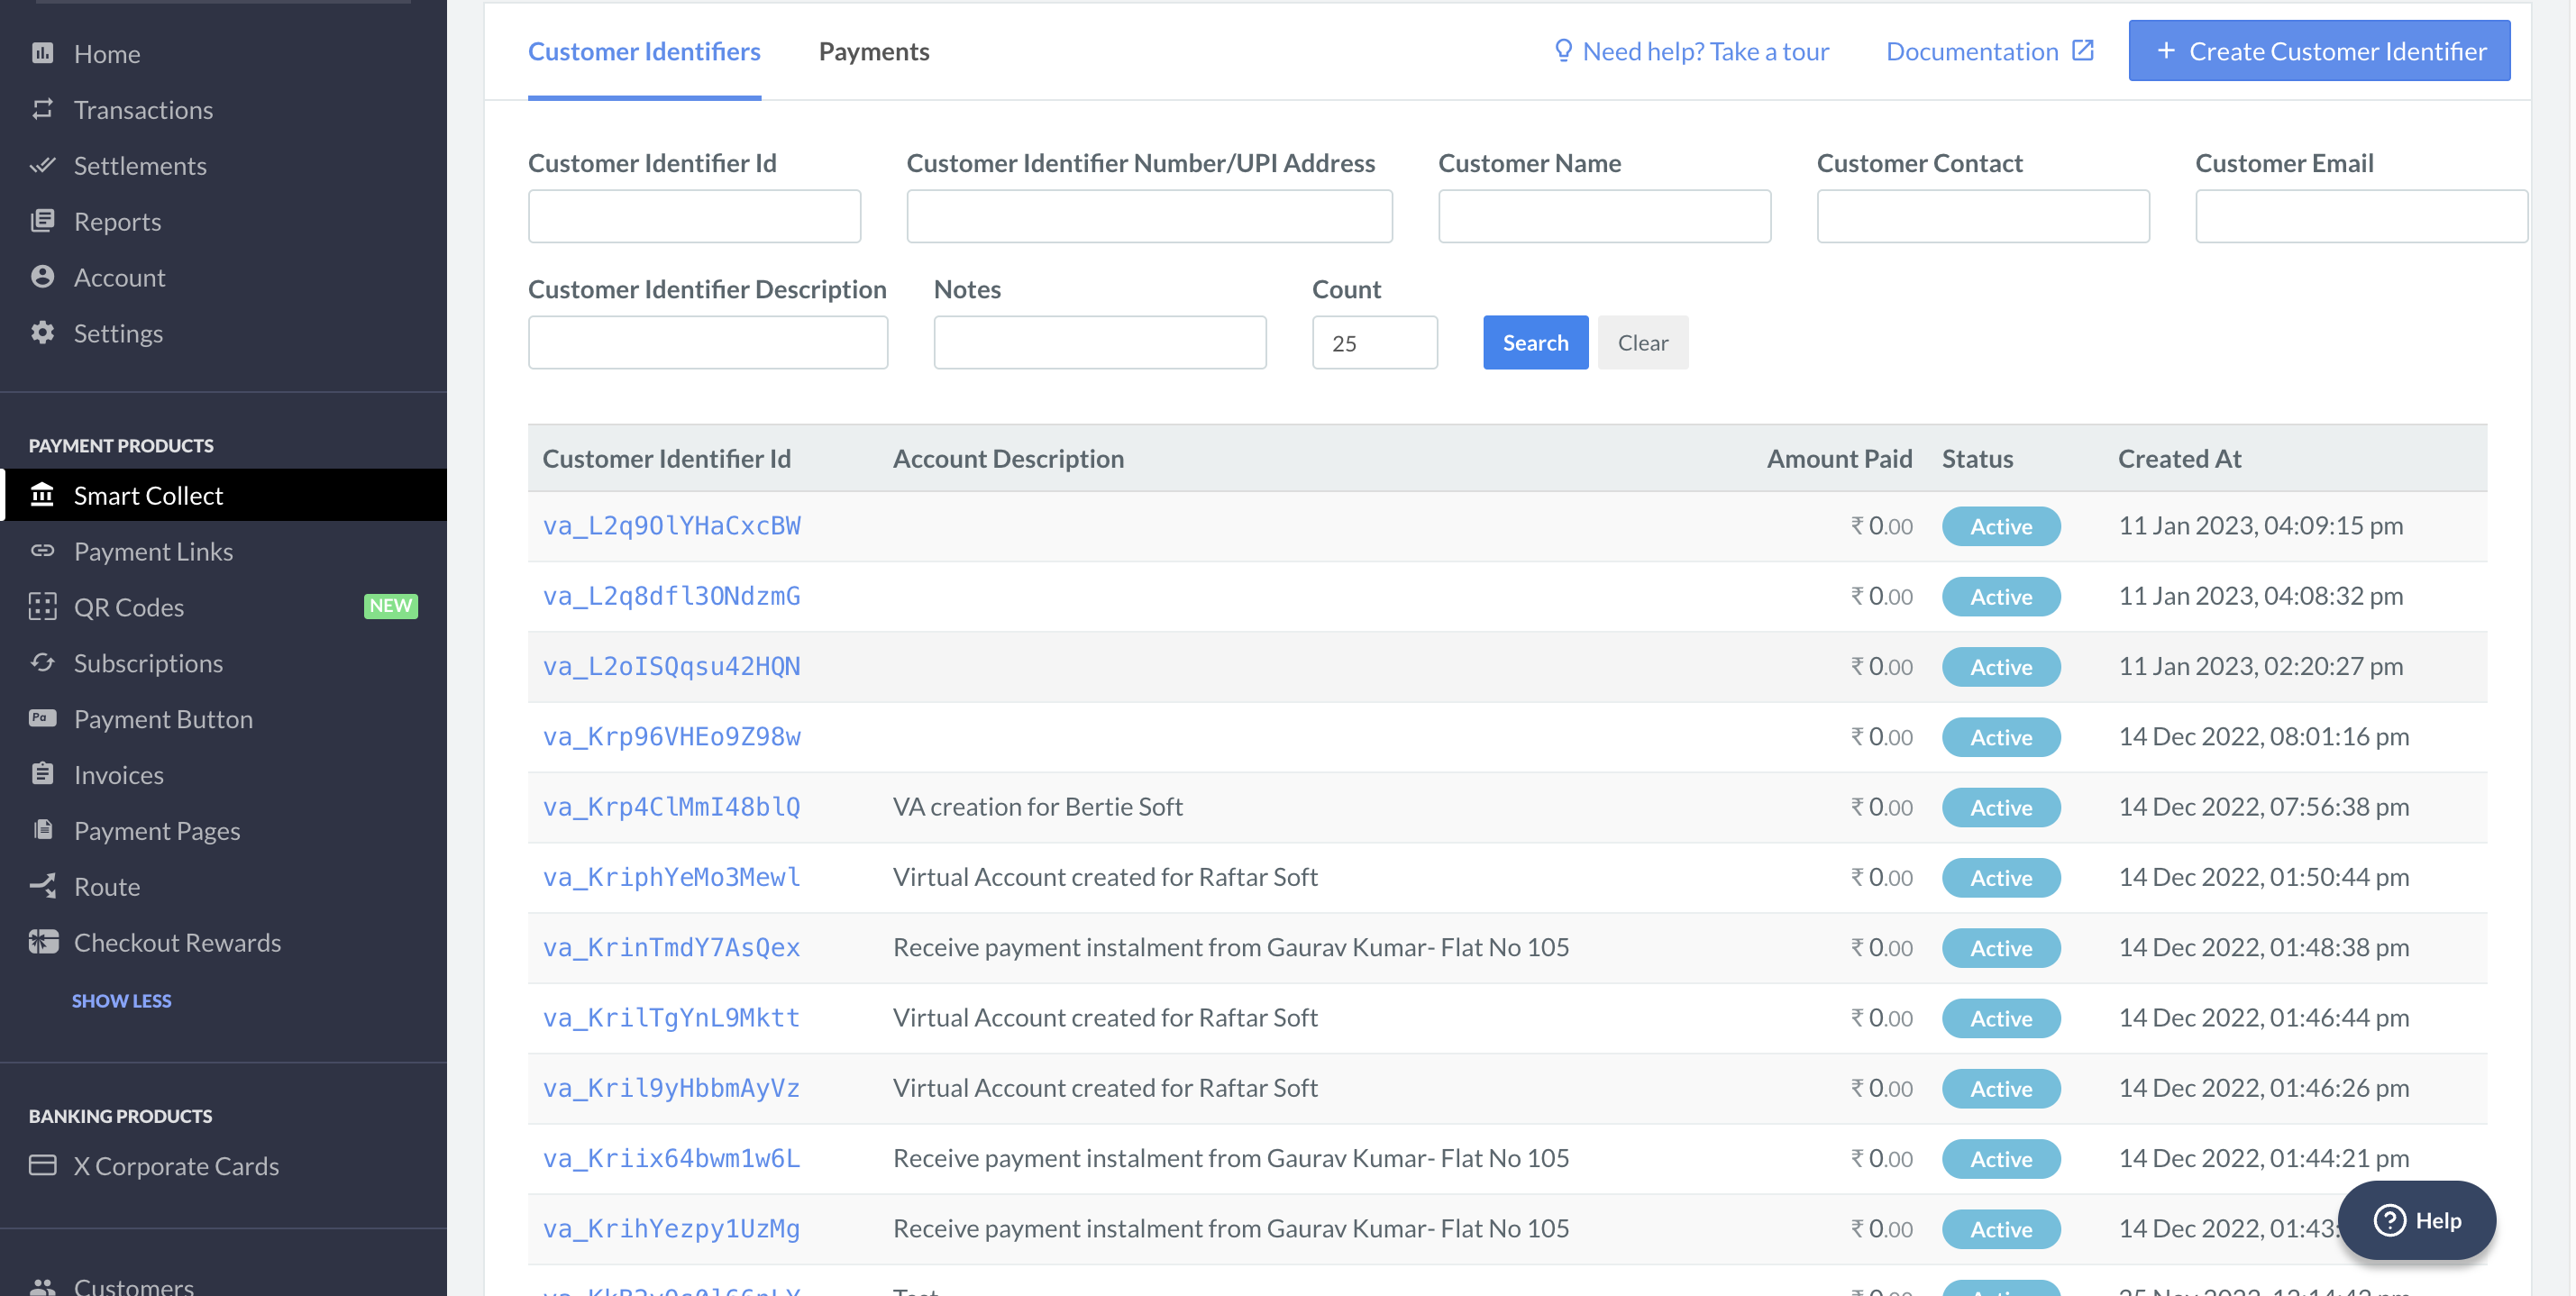
Task: Open identifier va_Kril9yHbbmAyVz
Action: (671, 1087)
